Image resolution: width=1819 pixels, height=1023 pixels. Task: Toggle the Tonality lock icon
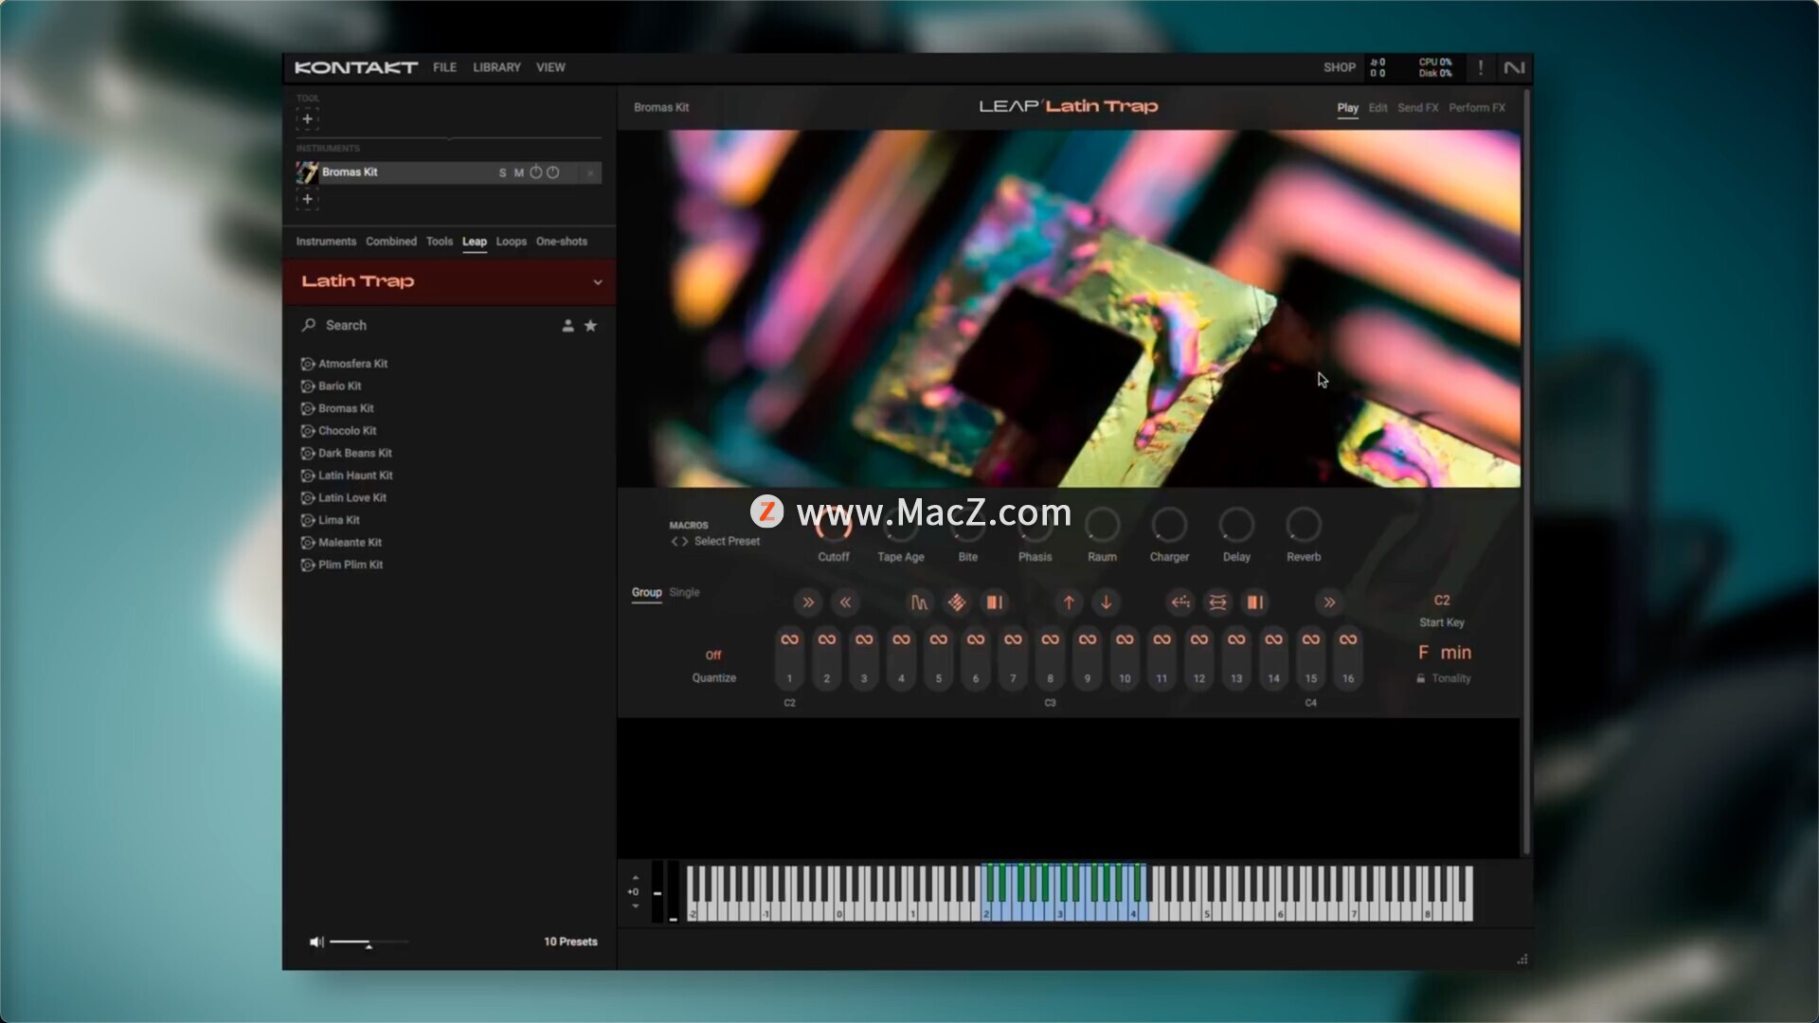pos(1420,678)
